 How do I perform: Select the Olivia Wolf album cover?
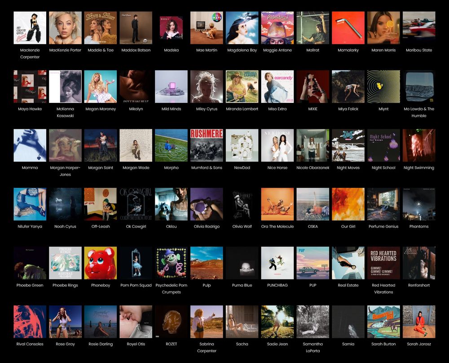242,204
